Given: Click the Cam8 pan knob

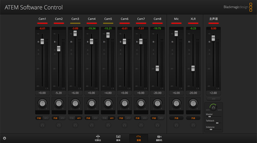Looking at the screenshot, I should point(158,103).
